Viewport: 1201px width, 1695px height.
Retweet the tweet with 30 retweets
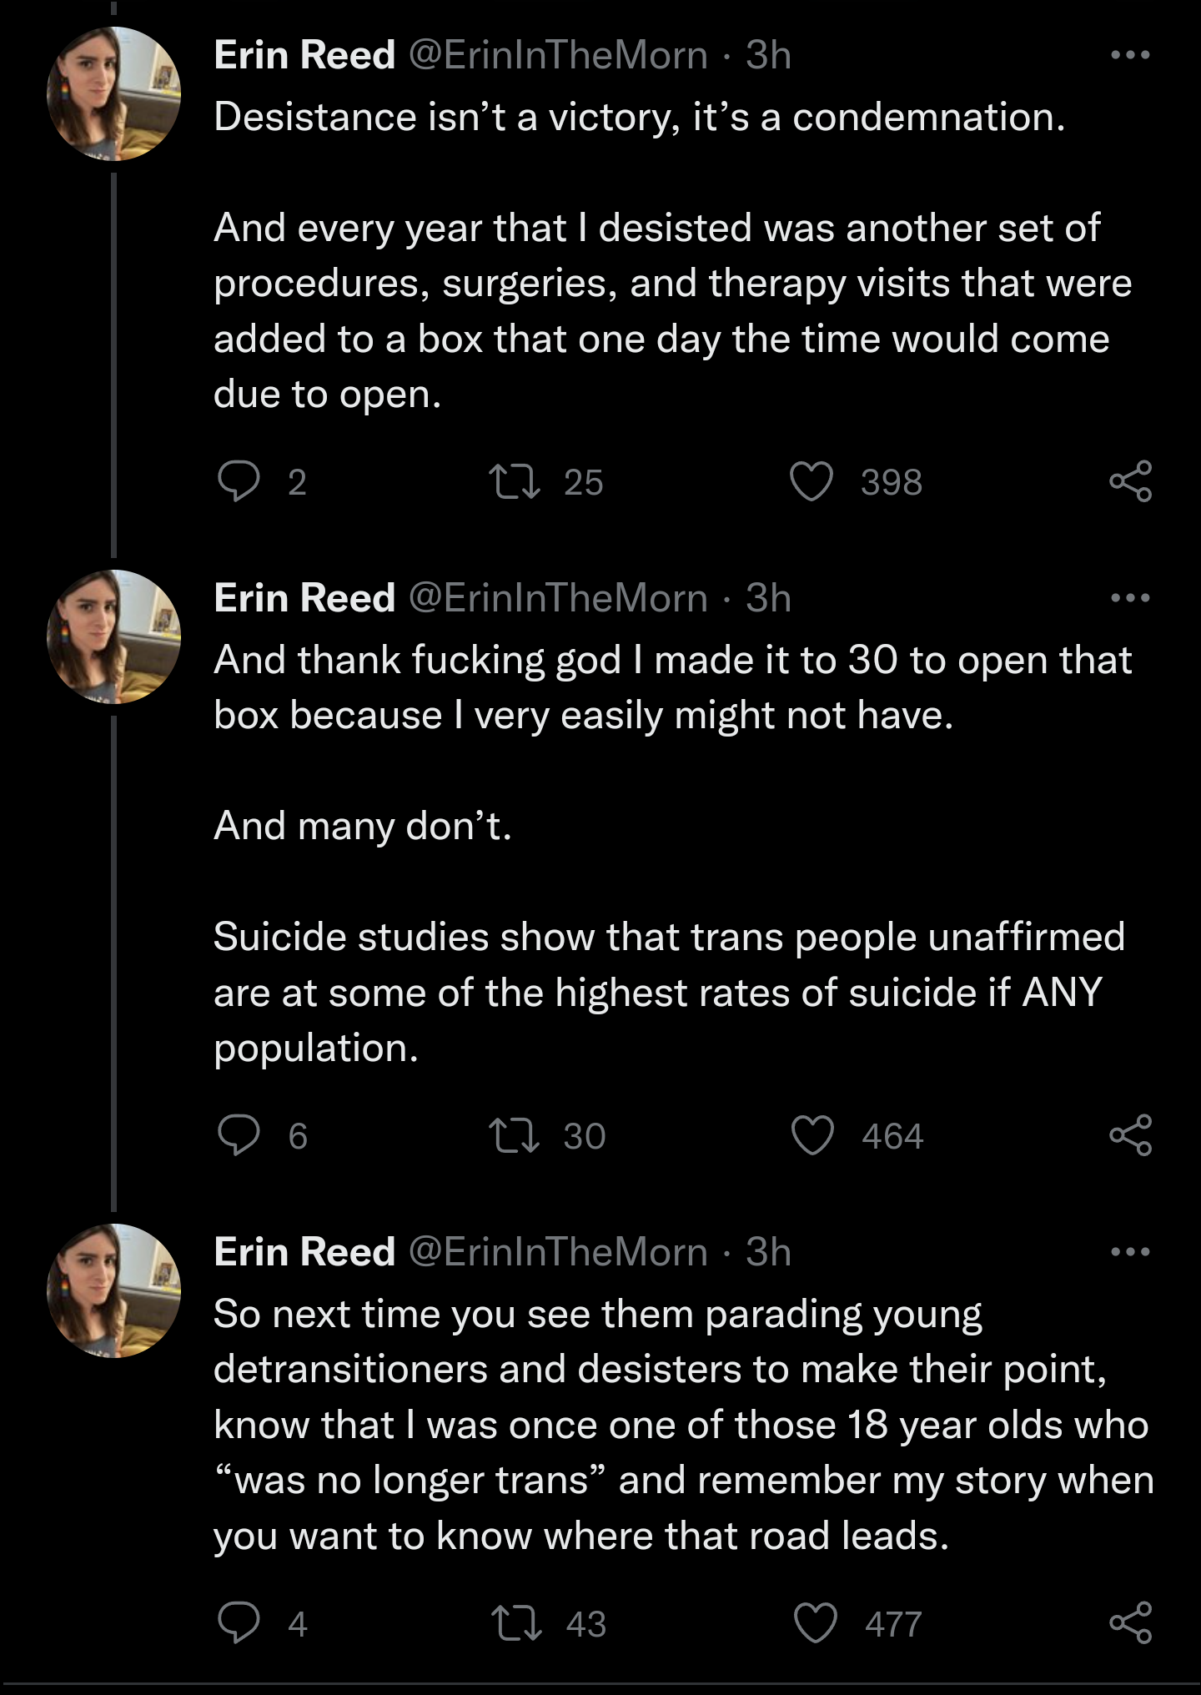tap(516, 1135)
